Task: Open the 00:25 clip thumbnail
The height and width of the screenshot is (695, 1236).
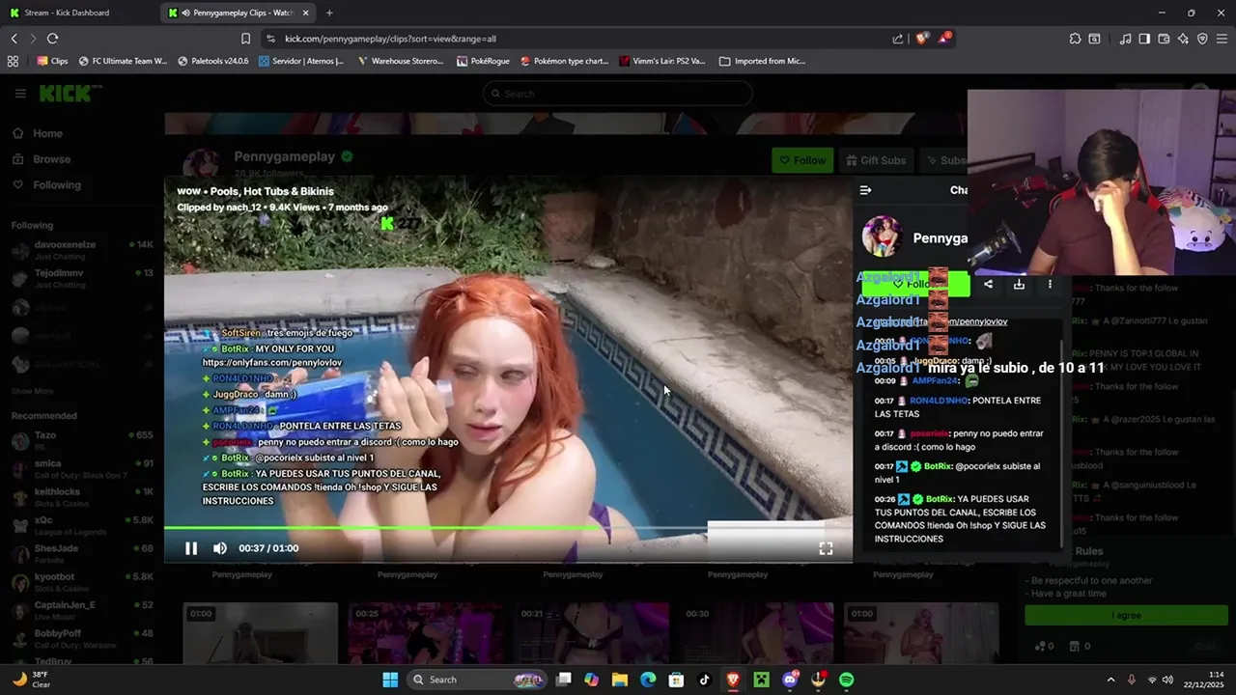Action: click(x=425, y=633)
